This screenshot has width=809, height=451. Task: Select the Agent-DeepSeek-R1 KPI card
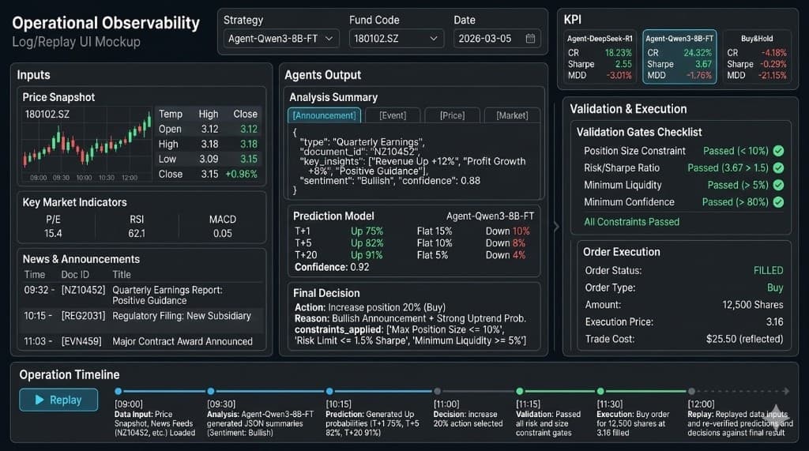[x=601, y=57]
